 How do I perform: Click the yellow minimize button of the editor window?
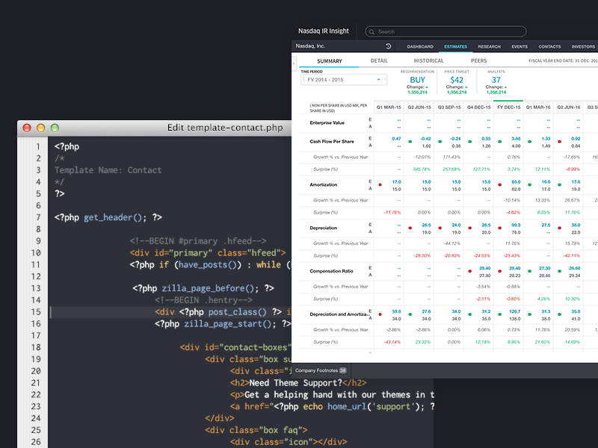pyautogui.click(x=41, y=128)
